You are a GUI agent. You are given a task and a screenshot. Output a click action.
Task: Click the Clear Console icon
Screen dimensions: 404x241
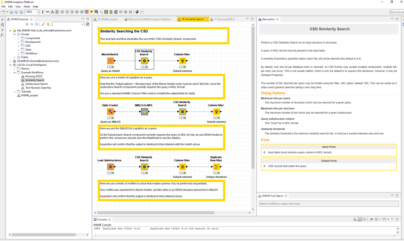(355, 219)
